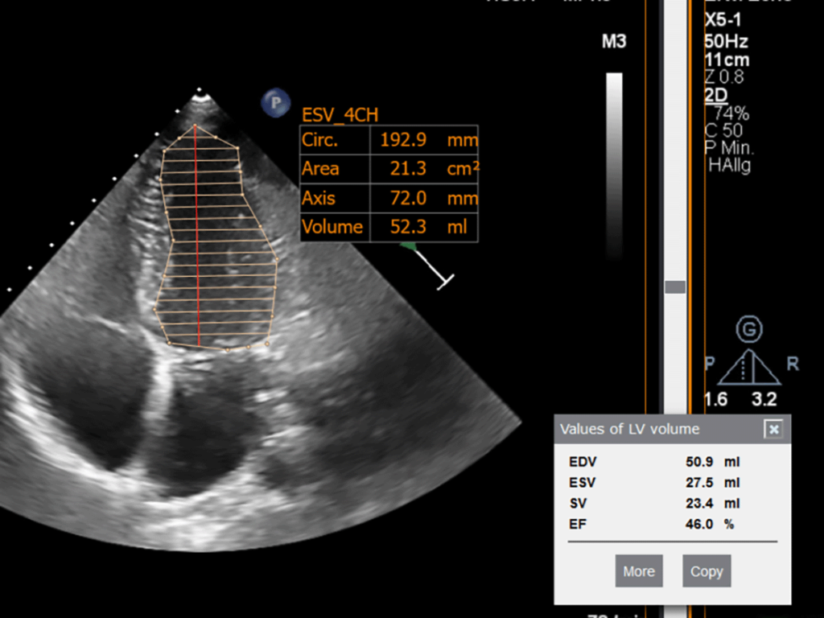Viewport: 824px width, 618px height.
Task: Click the triangular sector focus icon
Action: [749, 368]
